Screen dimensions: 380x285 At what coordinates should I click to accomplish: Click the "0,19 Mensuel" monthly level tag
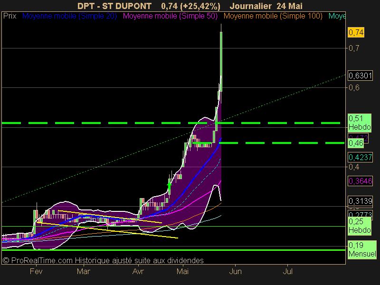(x=362, y=250)
